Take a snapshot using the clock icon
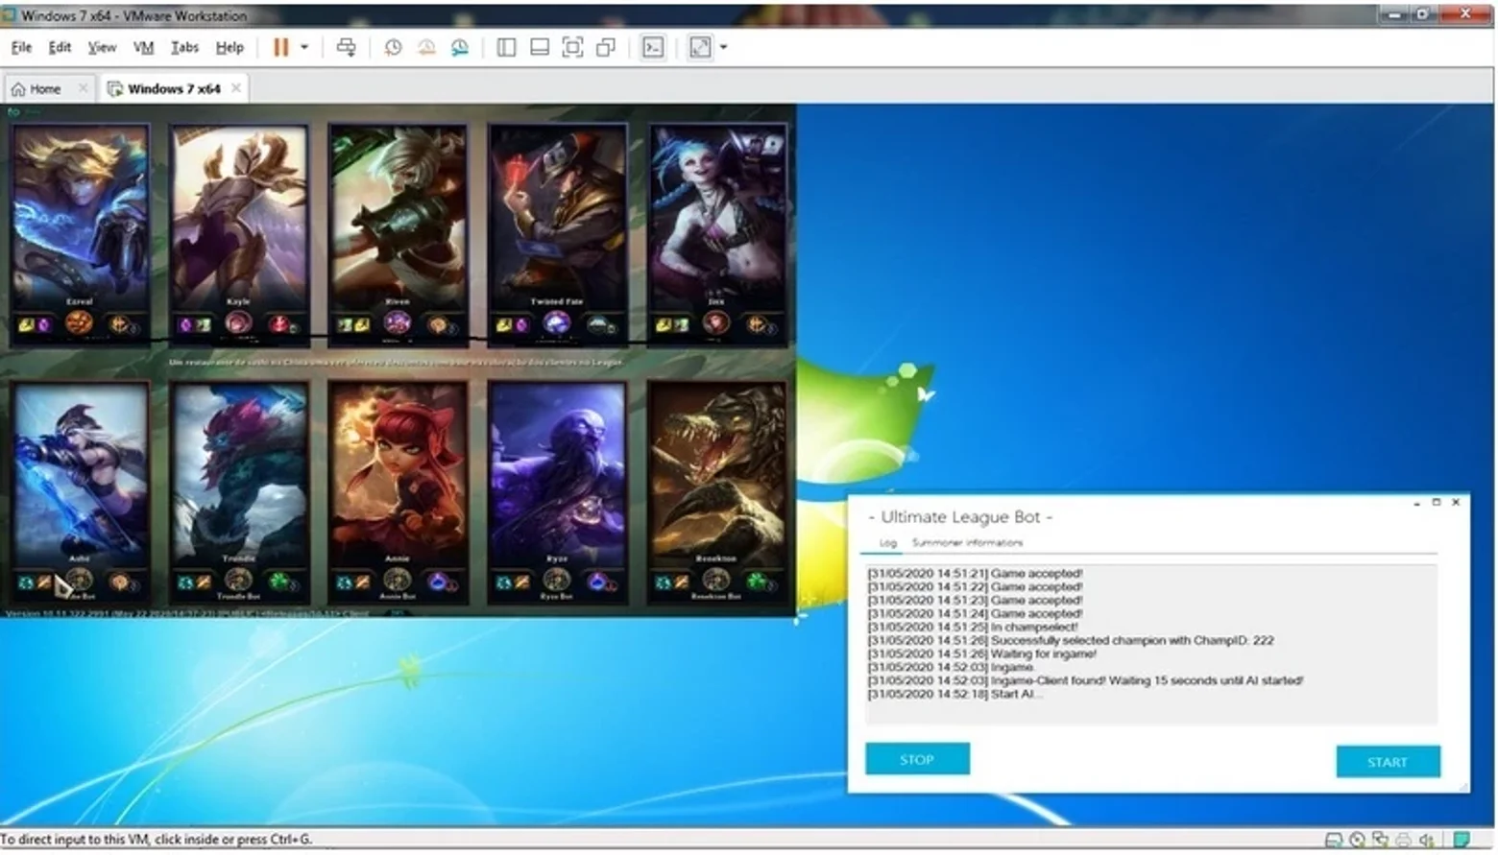 coord(393,47)
